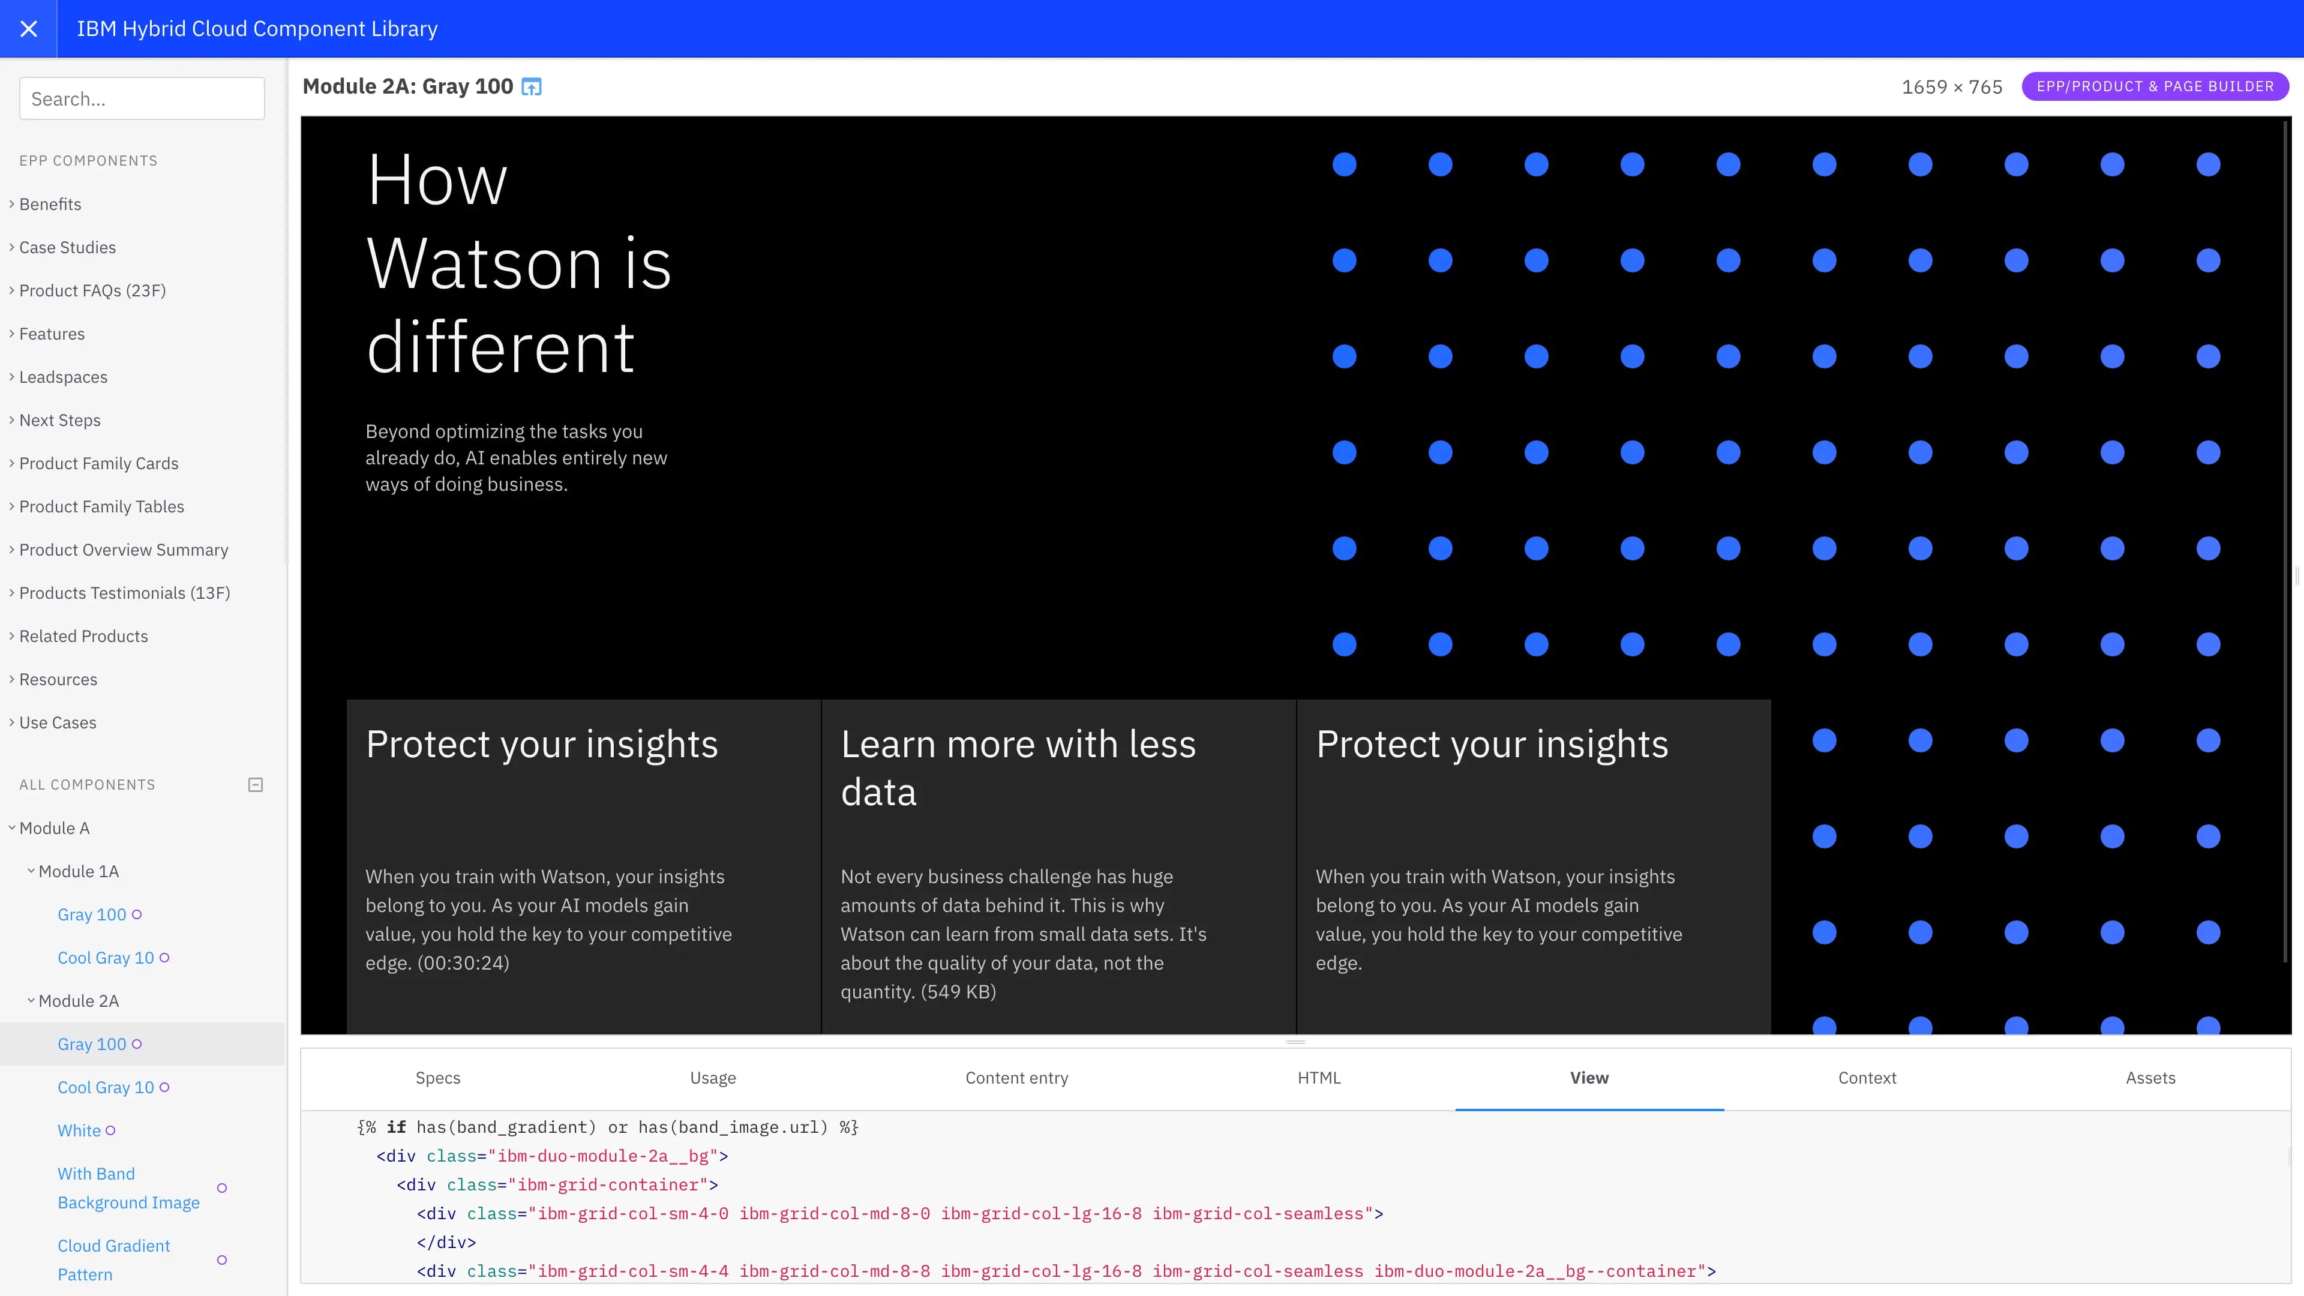The height and width of the screenshot is (1296, 2304).
Task: Expand the Next Steps section
Action: (x=60, y=421)
